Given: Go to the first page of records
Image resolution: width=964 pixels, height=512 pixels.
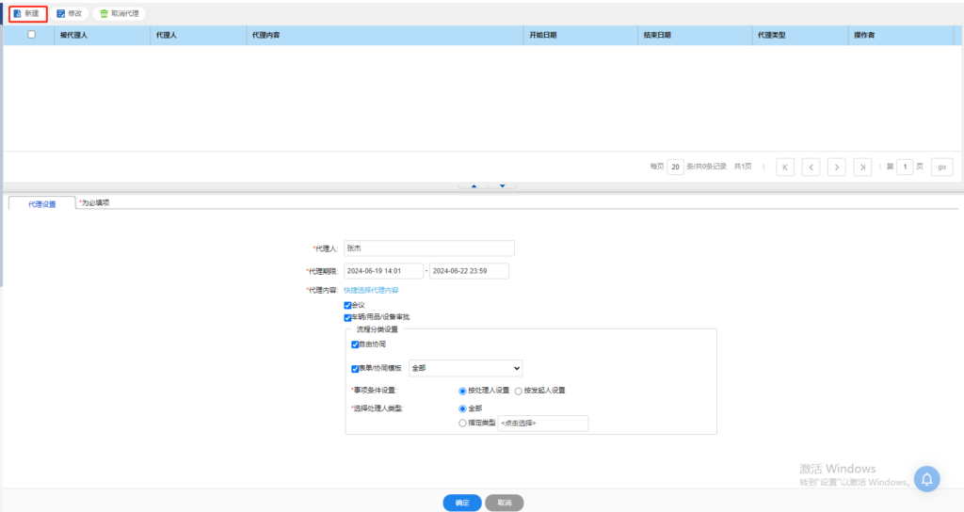Looking at the screenshot, I should point(785,167).
